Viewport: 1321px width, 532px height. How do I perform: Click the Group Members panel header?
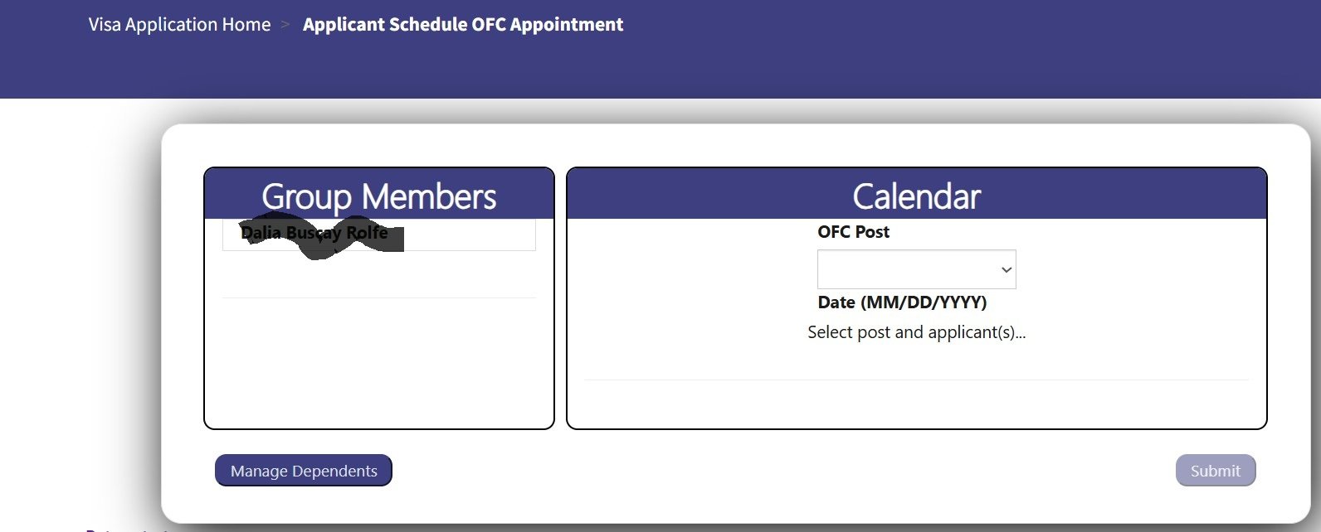378,196
